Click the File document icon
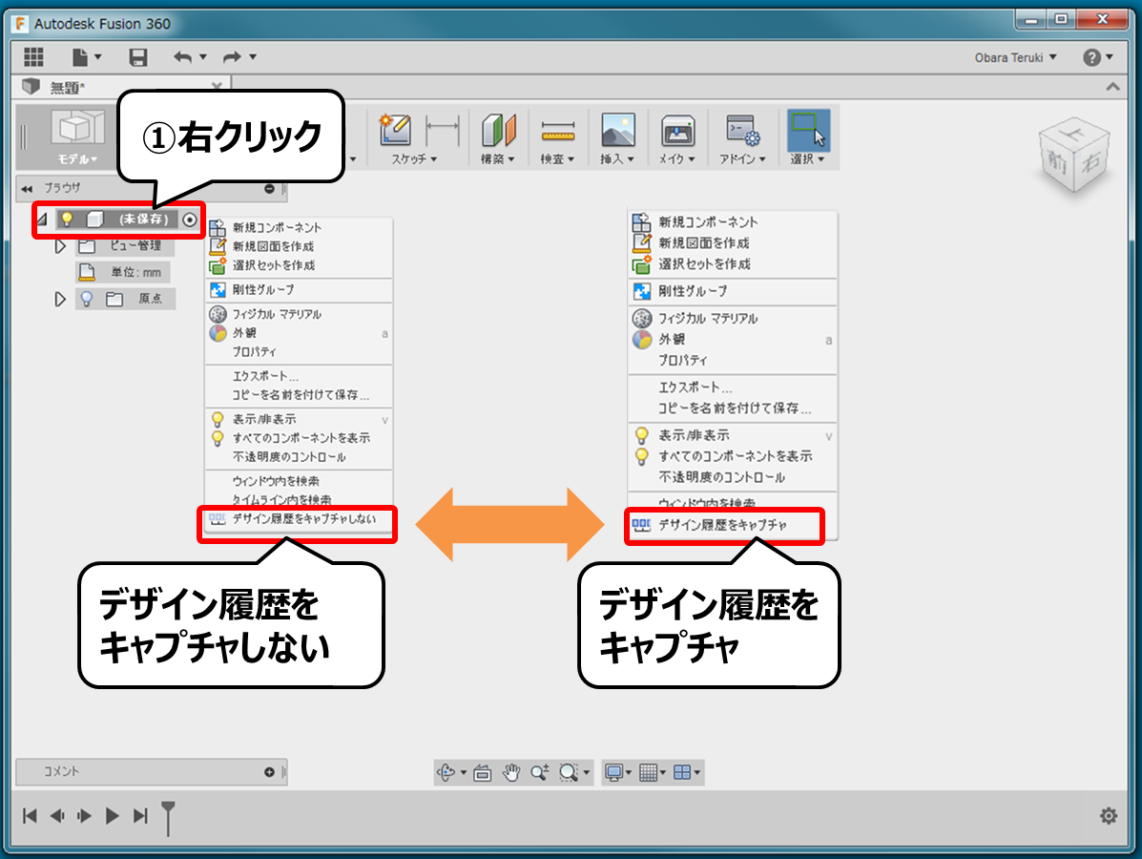Screen dimensions: 1142x859 tap(79, 57)
